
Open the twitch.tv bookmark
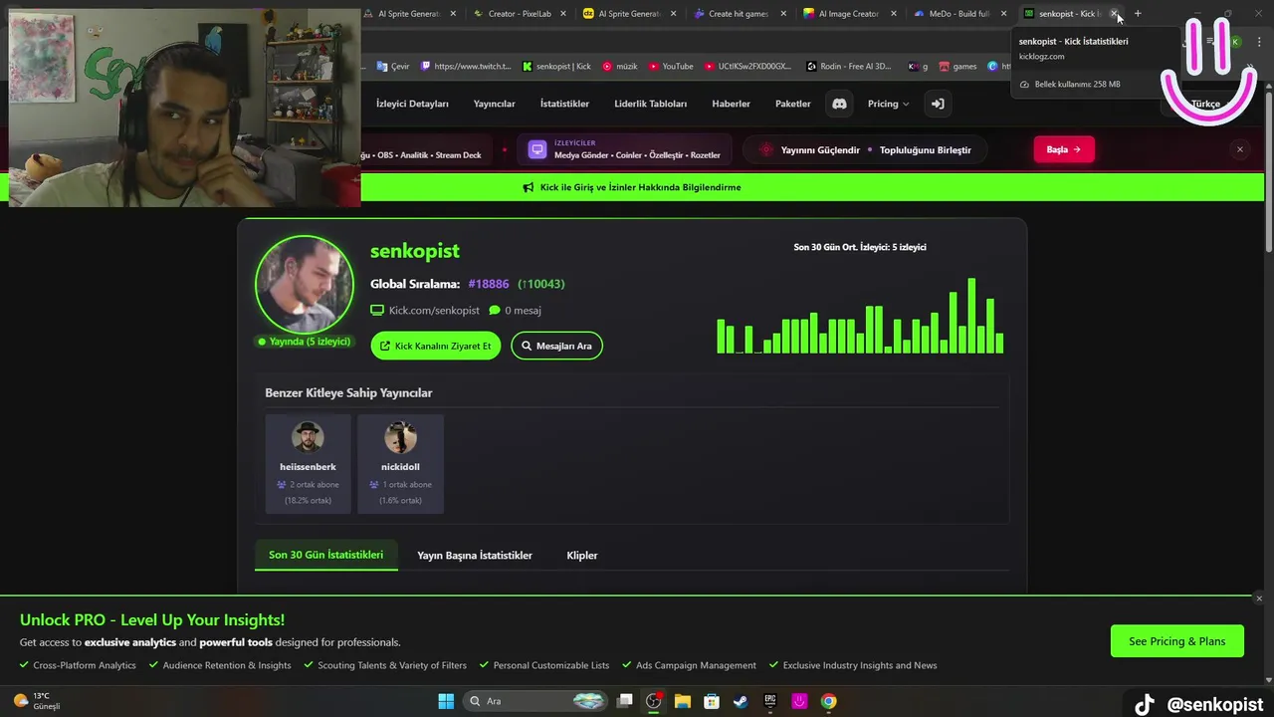click(466, 67)
